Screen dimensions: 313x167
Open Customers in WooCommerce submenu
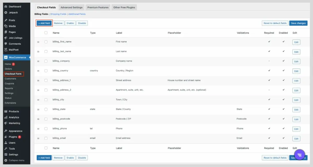10,79
